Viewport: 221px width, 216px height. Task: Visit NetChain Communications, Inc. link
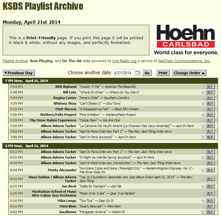point(184,61)
